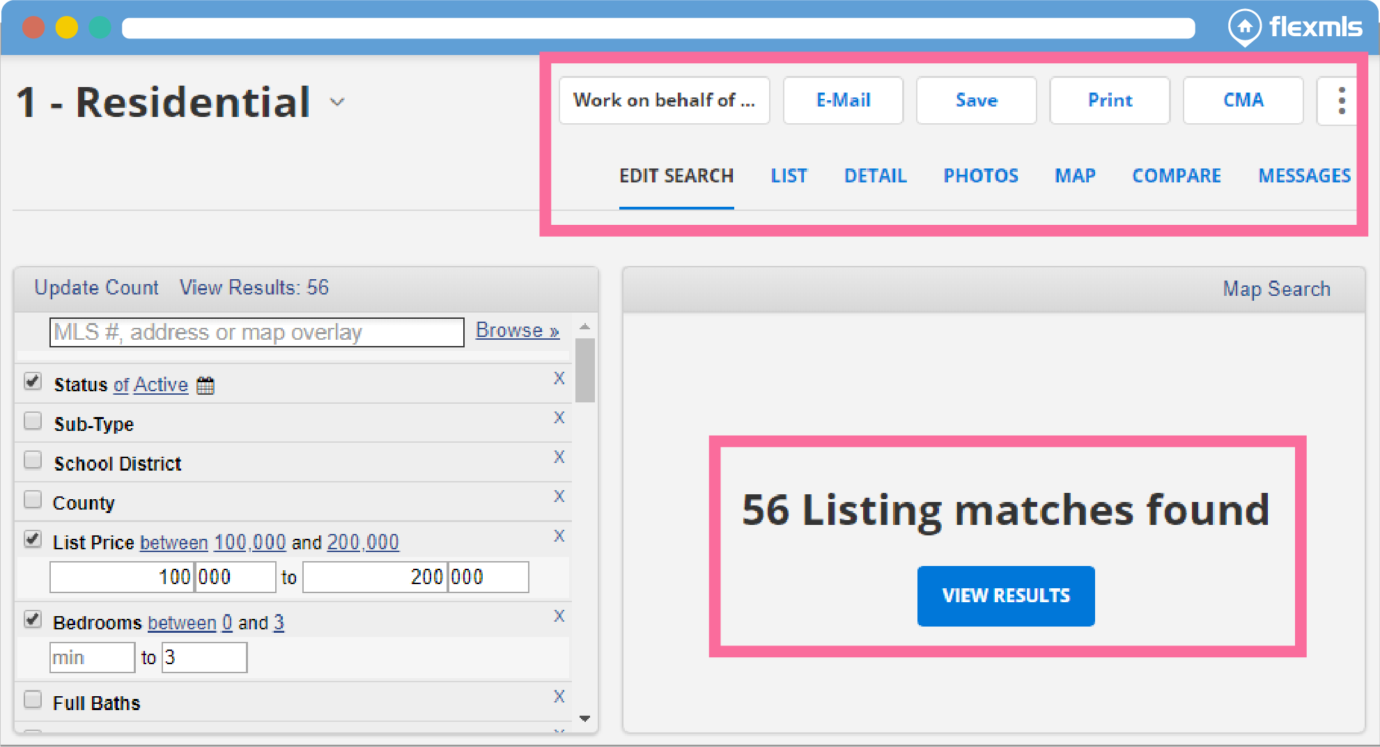Open the Work on behalf of selector

[x=664, y=101]
